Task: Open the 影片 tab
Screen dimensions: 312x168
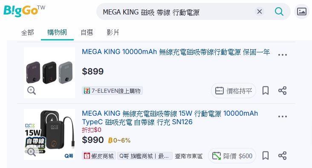Action: pyautogui.click(x=113, y=32)
